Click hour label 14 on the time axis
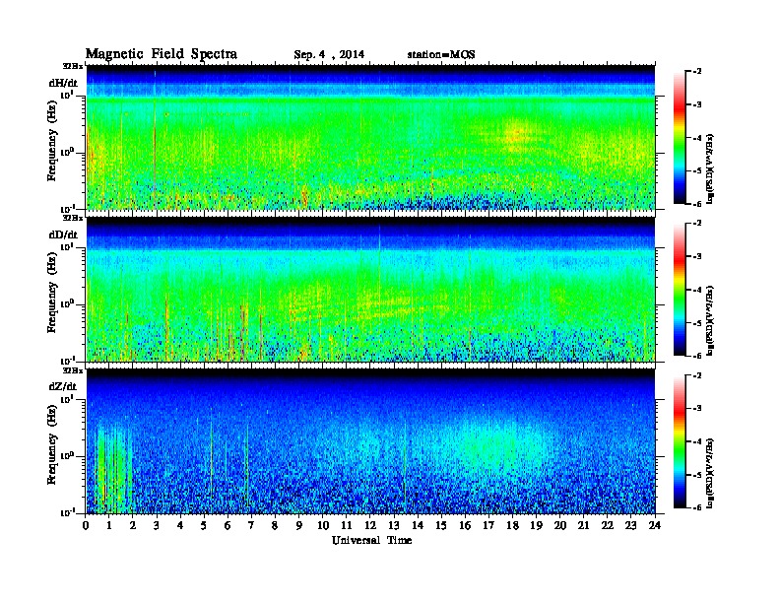 click(418, 526)
